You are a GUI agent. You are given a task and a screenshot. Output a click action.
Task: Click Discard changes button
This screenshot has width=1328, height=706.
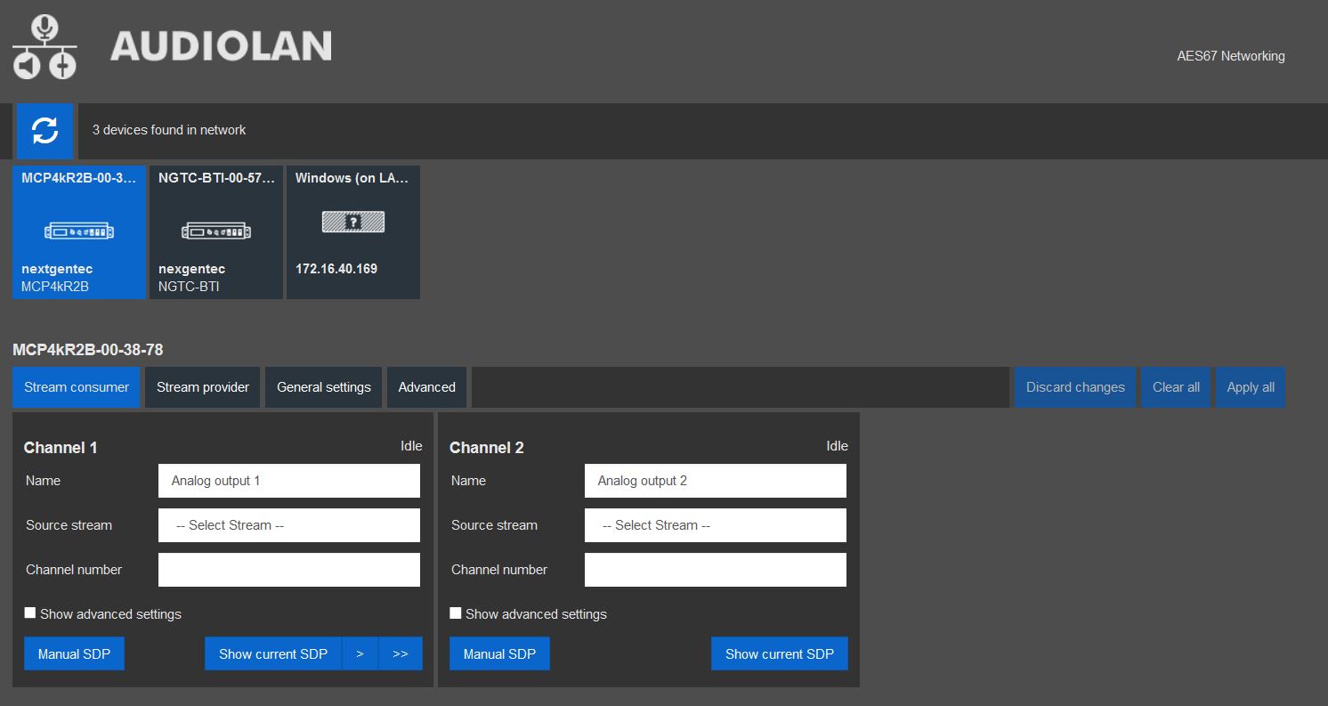tap(1075, 387)
